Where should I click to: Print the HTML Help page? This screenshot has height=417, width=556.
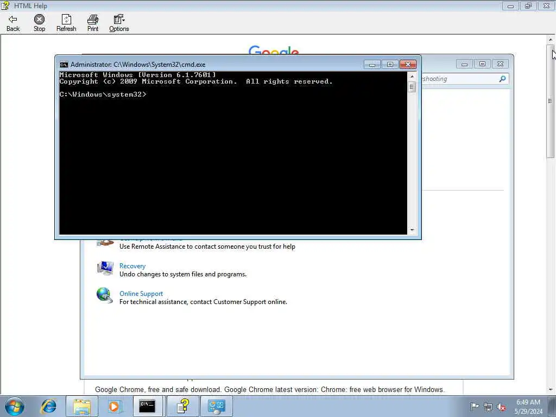93,23
